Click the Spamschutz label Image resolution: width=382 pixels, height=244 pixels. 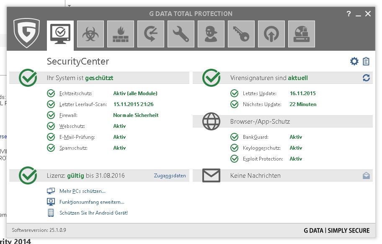coord(73,148)
